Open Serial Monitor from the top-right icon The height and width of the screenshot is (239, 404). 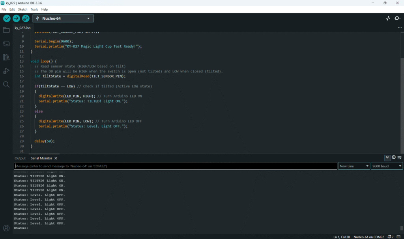[x=397, y=19]
